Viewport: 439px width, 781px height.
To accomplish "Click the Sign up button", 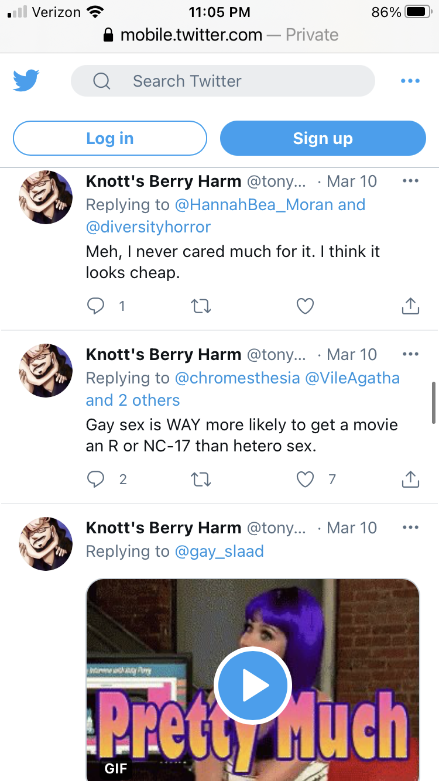I will (x=323, y=138).
